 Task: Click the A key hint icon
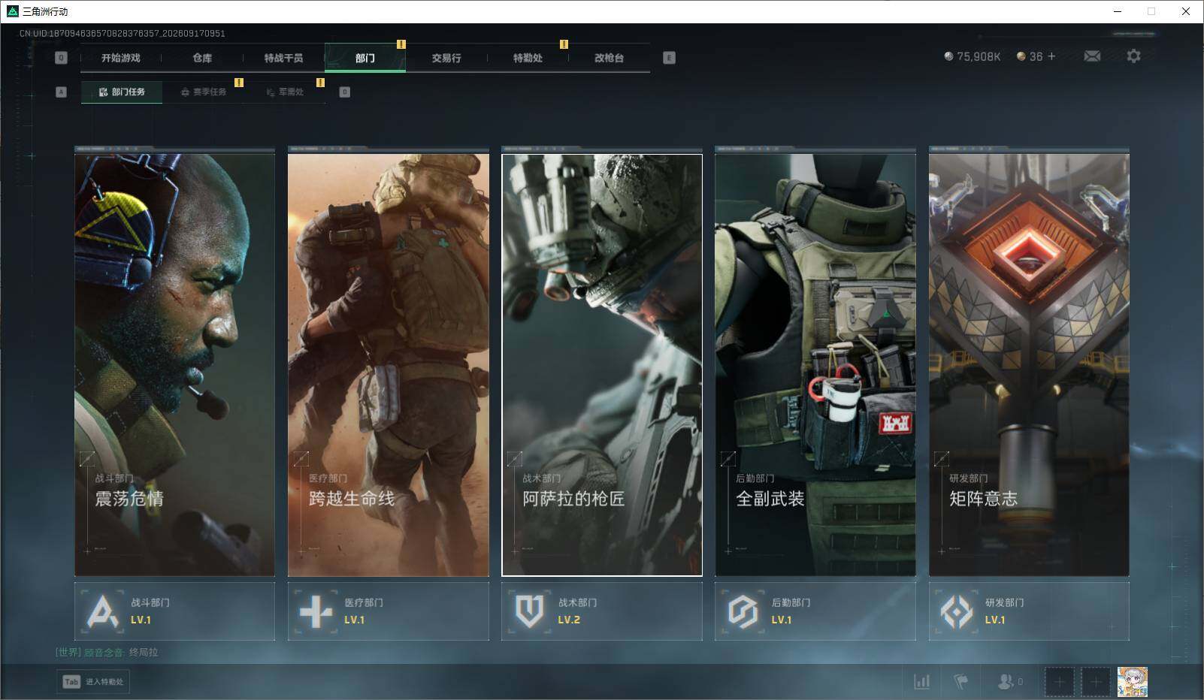(x=62, y=92)
